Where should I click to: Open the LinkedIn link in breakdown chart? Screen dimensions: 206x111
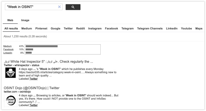coord(8,53)
